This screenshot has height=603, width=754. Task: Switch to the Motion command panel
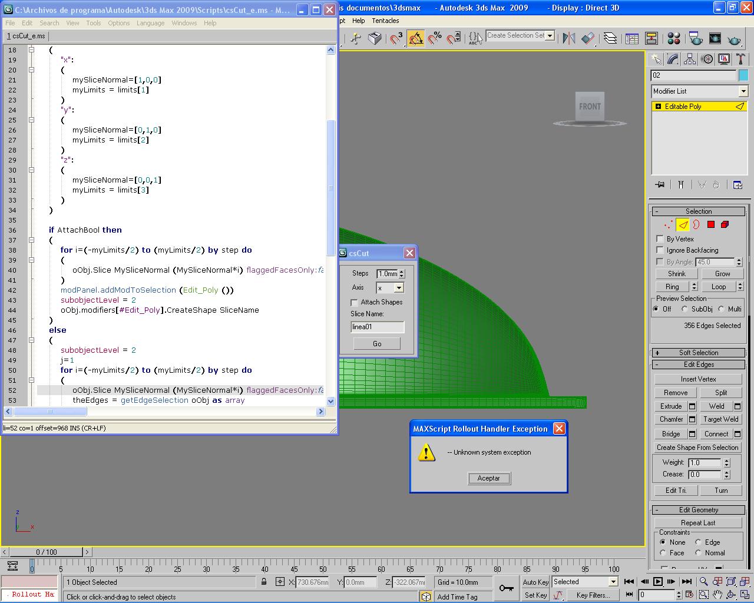click(x=707, y=59)
